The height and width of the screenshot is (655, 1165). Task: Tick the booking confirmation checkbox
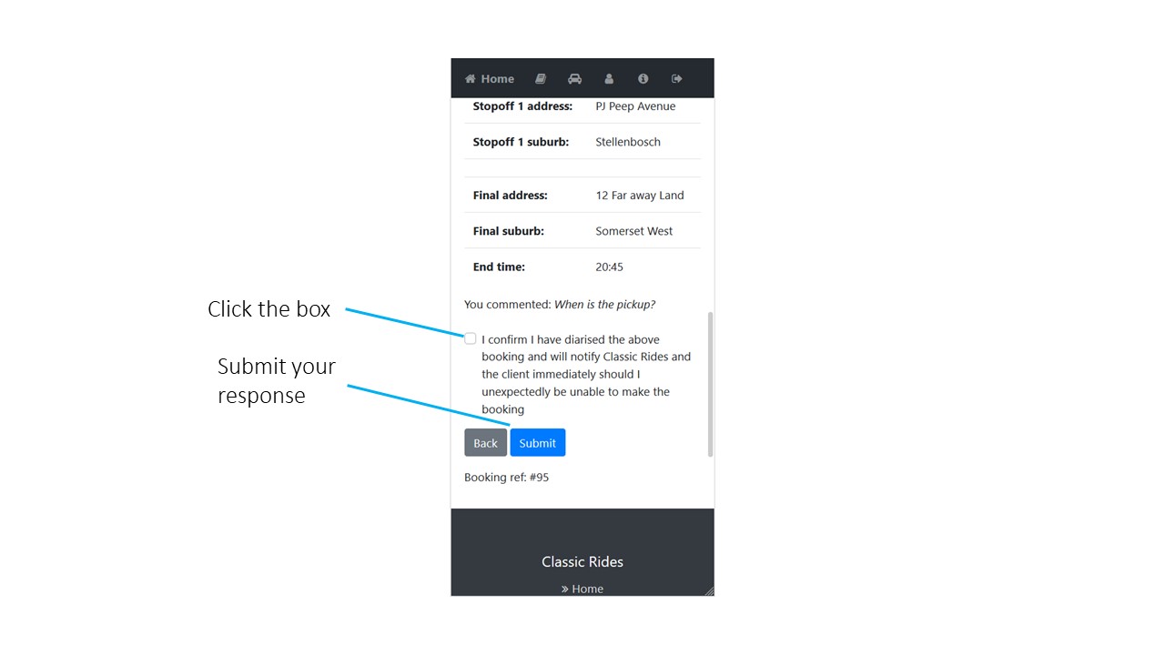(471, 338)
